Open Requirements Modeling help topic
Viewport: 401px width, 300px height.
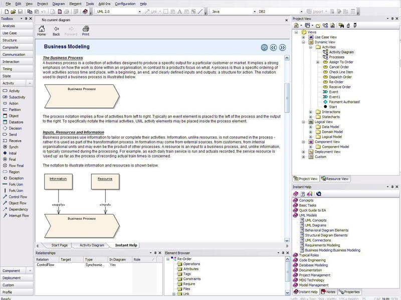click(322, 245)
